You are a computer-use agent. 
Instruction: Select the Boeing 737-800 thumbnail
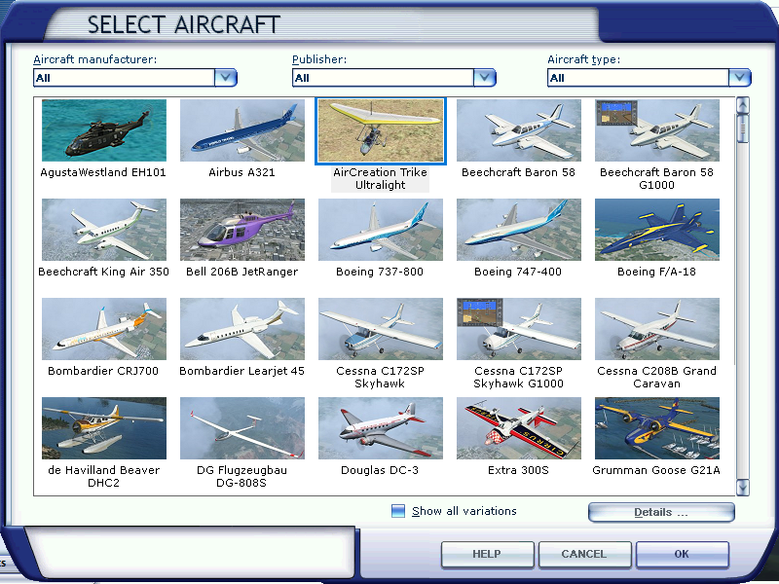(x=381, y=230)
